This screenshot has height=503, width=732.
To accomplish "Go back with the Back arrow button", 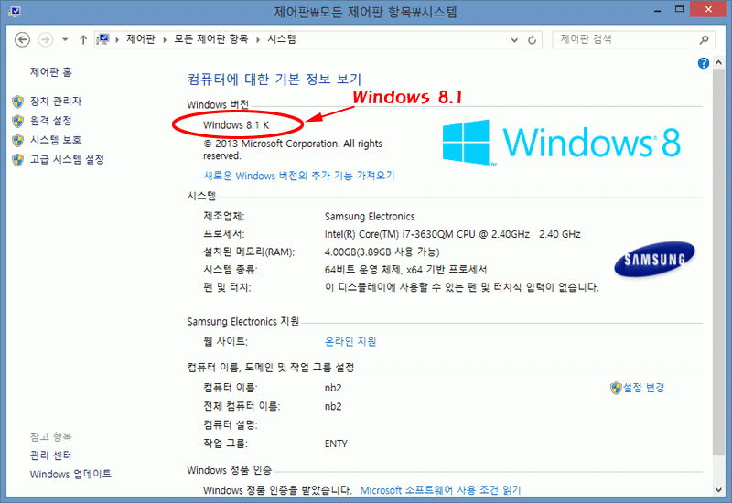I will click(x=22, y=39).
